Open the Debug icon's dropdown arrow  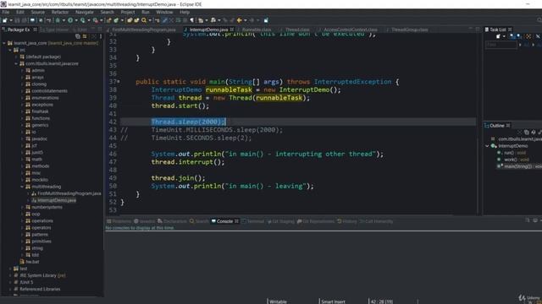click(64, 20)
